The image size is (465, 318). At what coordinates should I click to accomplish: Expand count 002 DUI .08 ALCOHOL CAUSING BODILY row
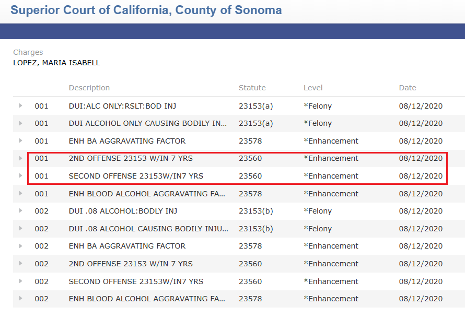point(21,229)
